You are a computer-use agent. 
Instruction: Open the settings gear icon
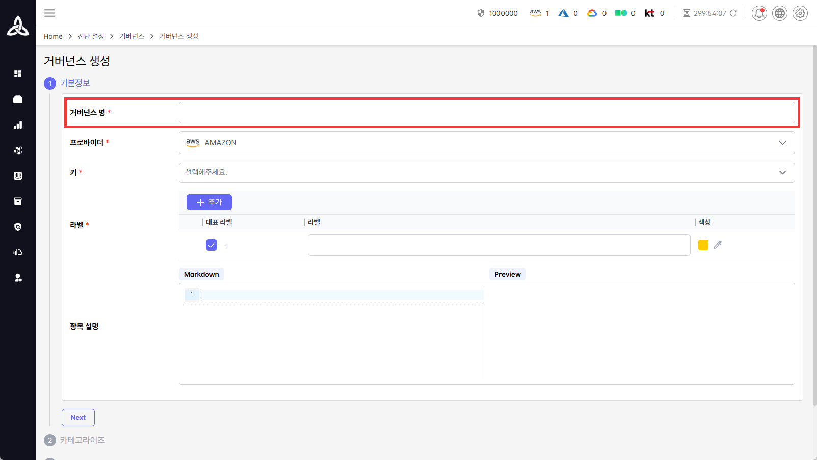(800, 13)
